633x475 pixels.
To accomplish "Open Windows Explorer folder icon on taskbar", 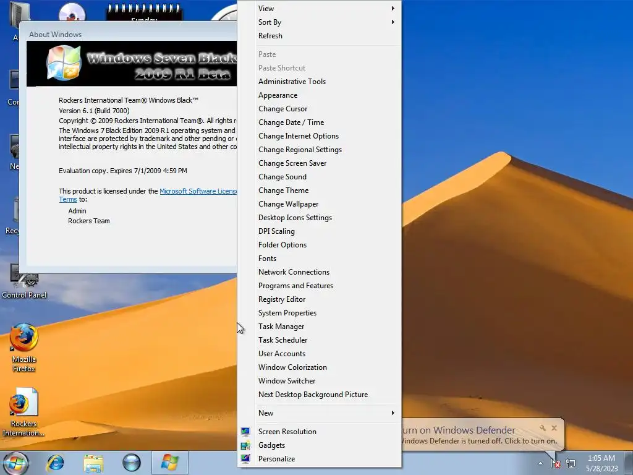I will click(x=93, y=463).
